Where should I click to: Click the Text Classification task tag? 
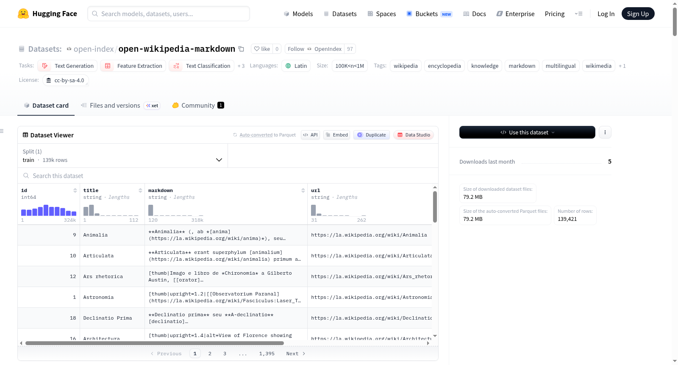tap(201, 66)
